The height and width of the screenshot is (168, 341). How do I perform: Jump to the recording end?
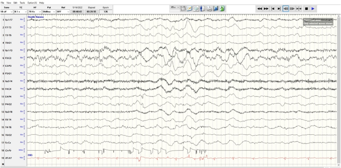(279, 9)
